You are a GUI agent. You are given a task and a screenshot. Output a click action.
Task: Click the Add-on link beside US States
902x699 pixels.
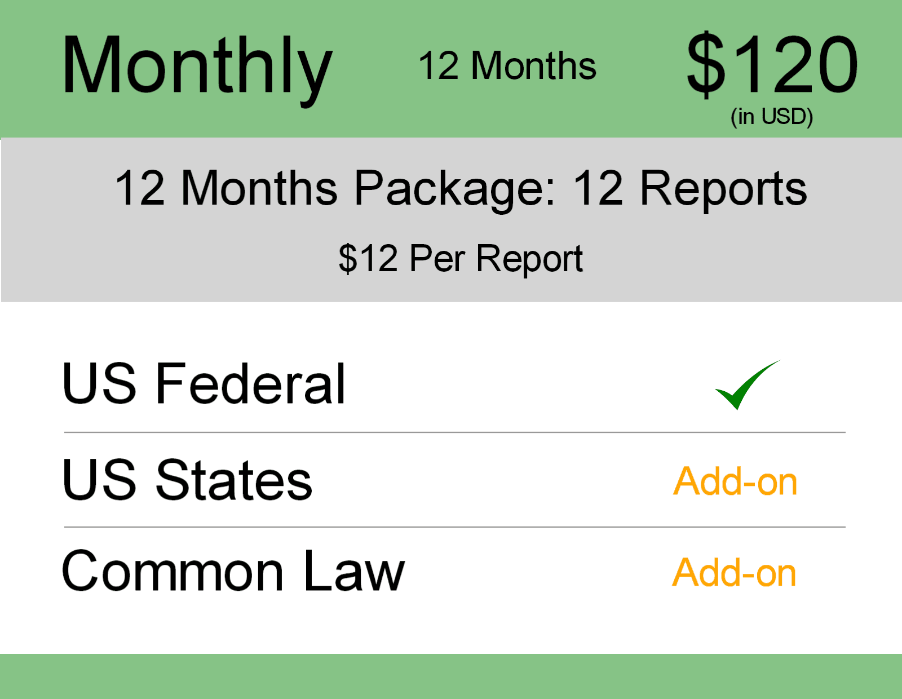pos(735,482)
